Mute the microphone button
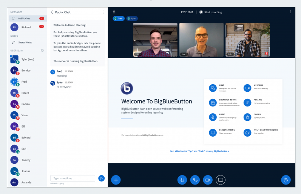 coord(182,180)
